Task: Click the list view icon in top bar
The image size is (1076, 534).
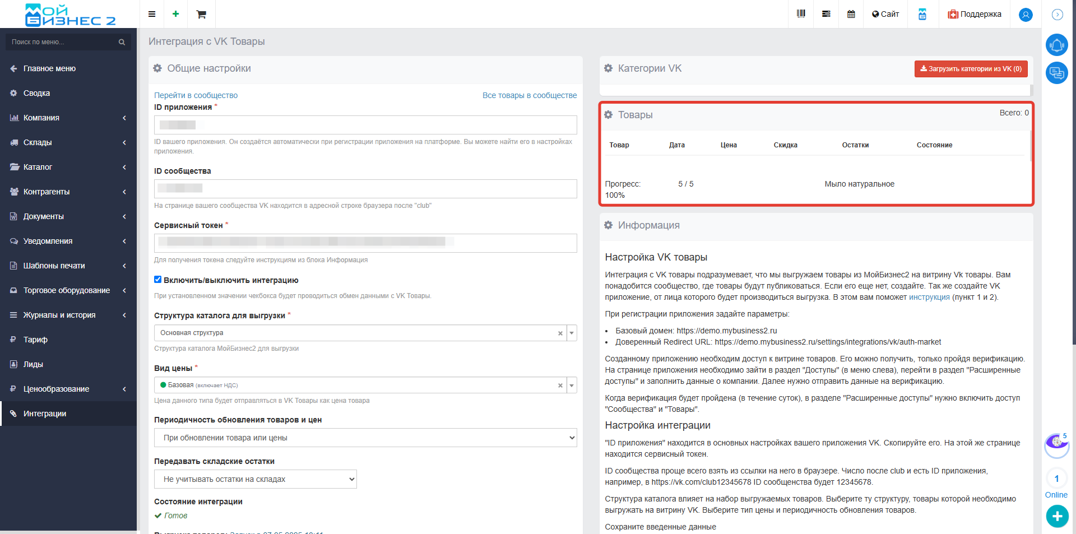Action: [x=826, y=14]
